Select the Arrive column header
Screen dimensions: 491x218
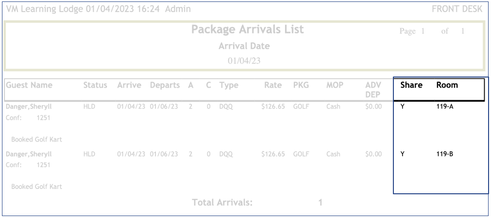[x=129, y=85]
